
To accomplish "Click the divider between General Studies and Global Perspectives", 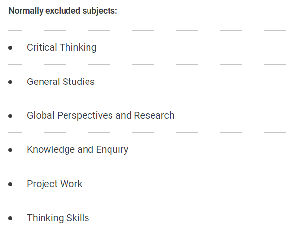I will (x=158, y=99).
